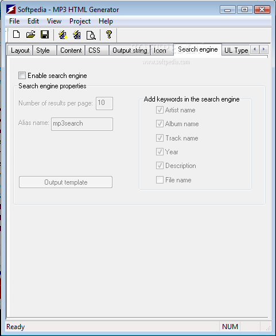
Task: Select the Search engine tab
Action: [x=198, y=49]
